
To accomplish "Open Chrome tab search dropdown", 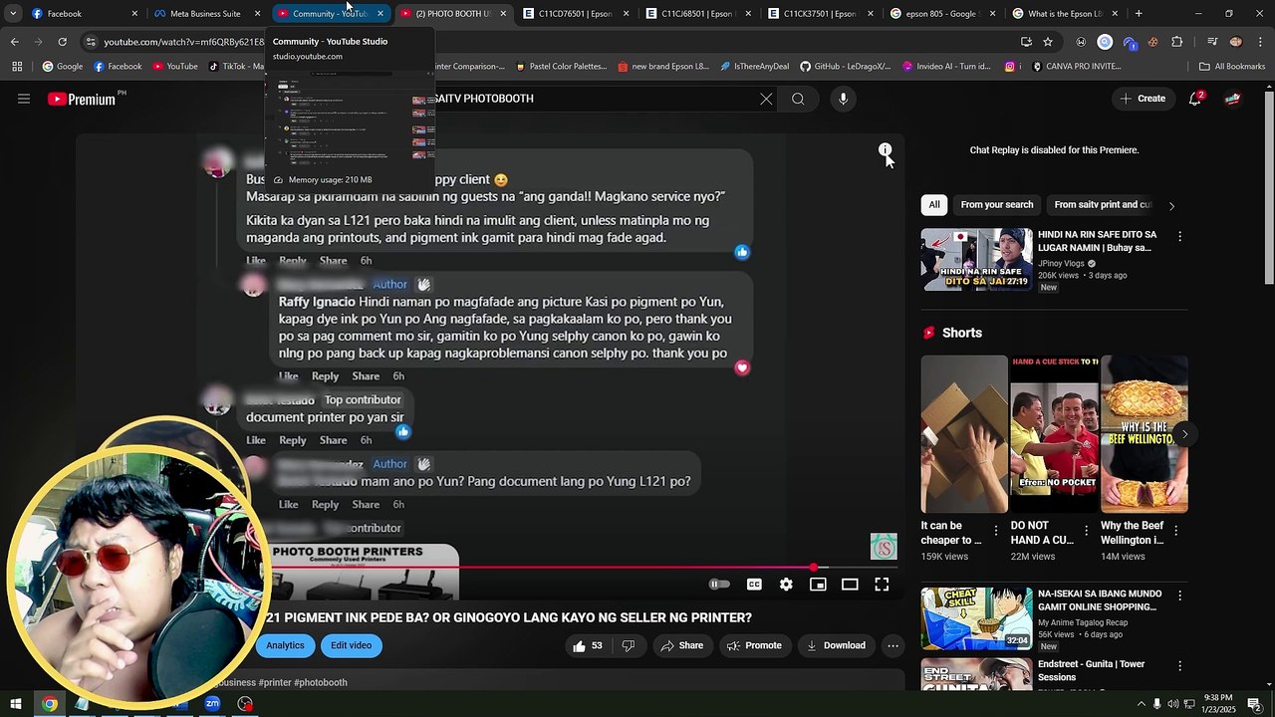I will tap(13, 14).
